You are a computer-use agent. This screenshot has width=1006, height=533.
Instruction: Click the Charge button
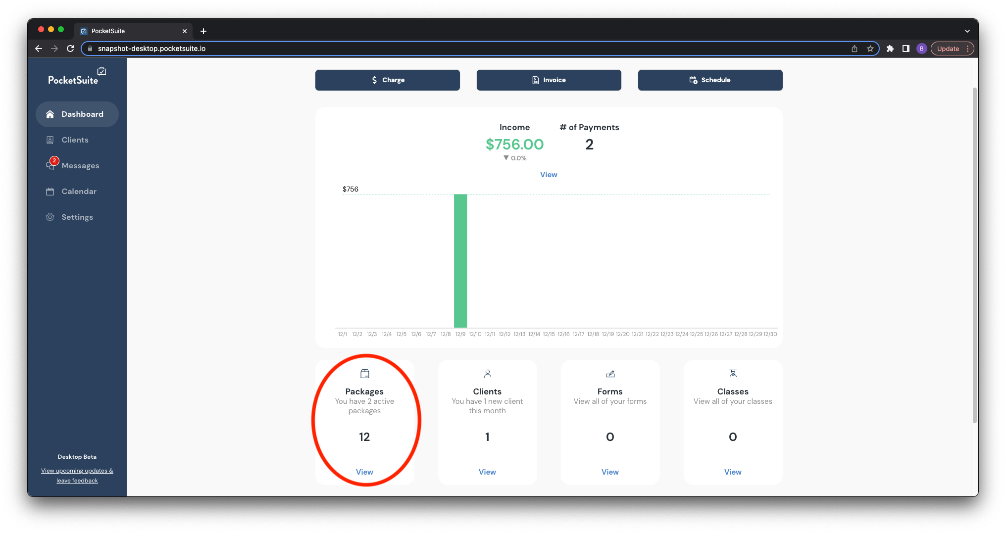tap(388, 80)
